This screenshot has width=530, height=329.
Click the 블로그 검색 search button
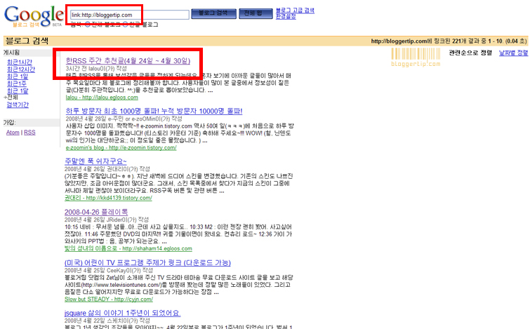213,13
